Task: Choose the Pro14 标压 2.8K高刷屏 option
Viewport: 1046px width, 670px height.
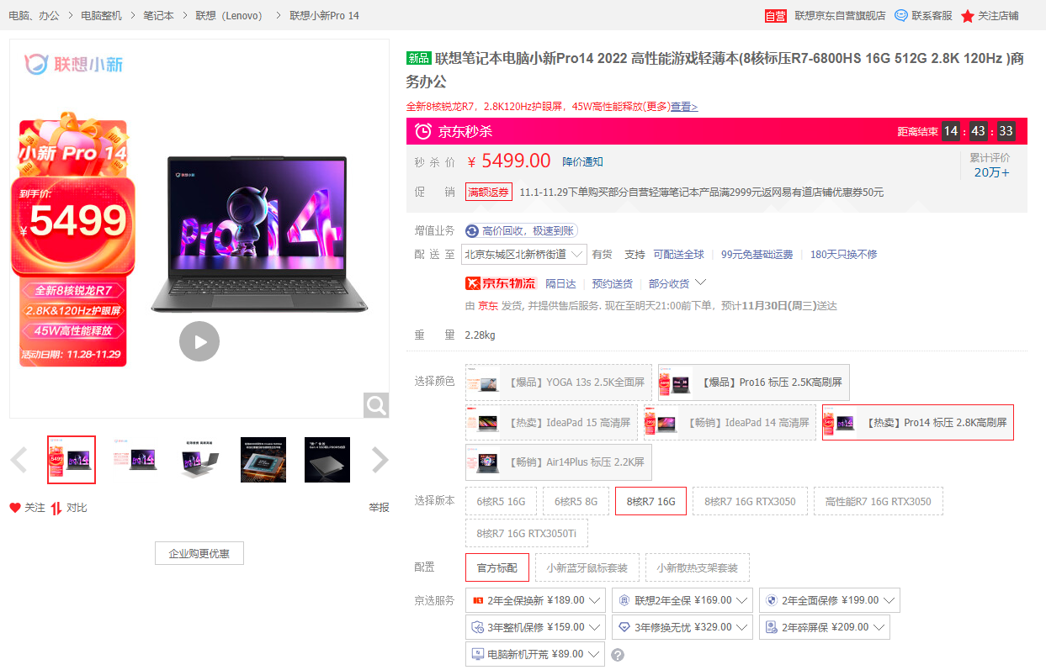Action: [x=918, y=423]
